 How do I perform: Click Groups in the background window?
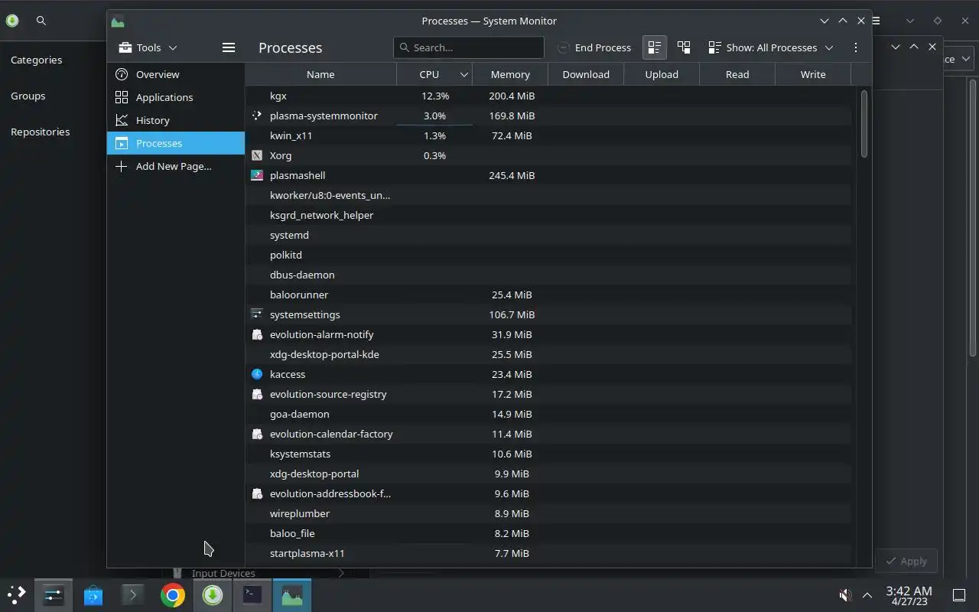click(x=28, y=96)
